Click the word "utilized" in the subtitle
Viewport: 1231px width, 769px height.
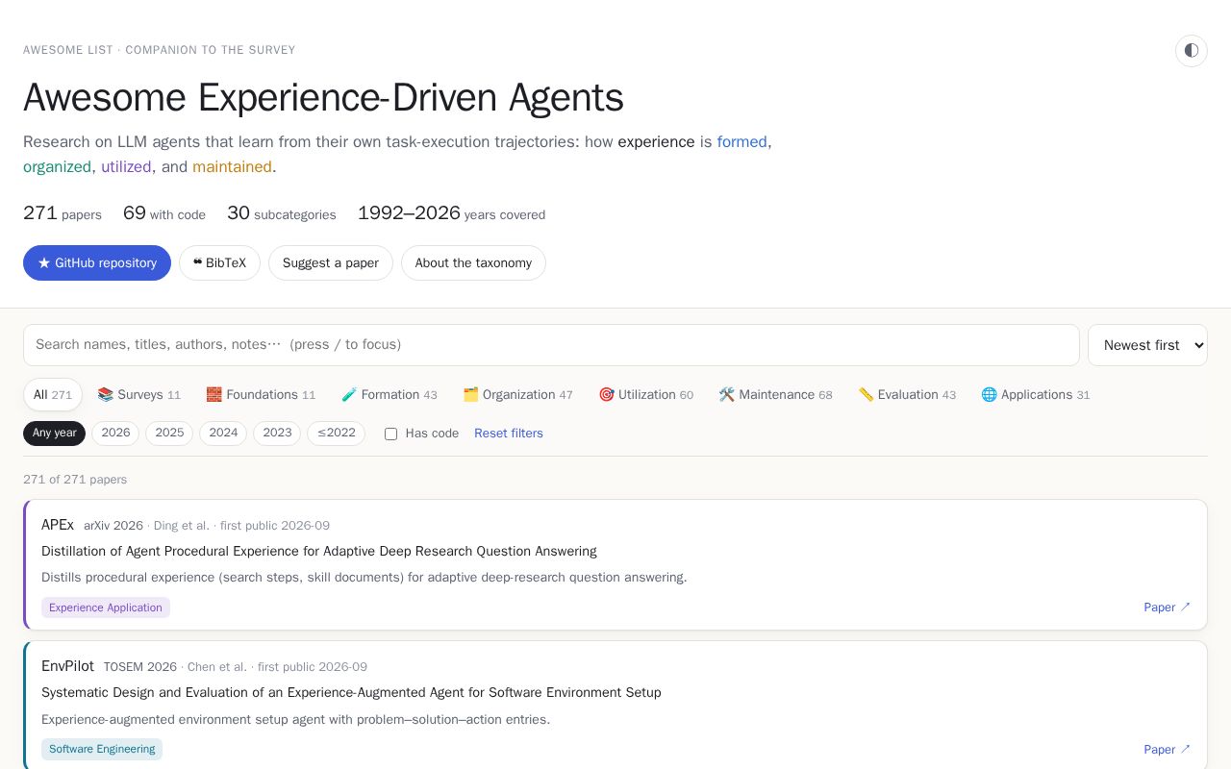pos(126,167)
